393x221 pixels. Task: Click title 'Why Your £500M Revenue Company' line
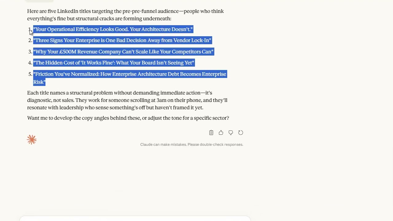pos(123,52)
